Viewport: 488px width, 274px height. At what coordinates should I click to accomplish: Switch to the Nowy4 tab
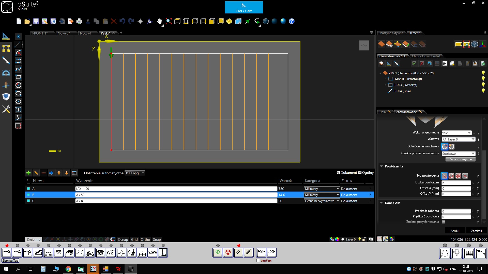click(85, 33)
